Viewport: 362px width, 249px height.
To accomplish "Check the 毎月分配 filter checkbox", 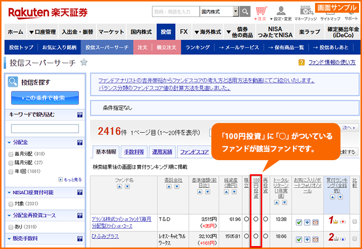I will click(x=11, y=154).
